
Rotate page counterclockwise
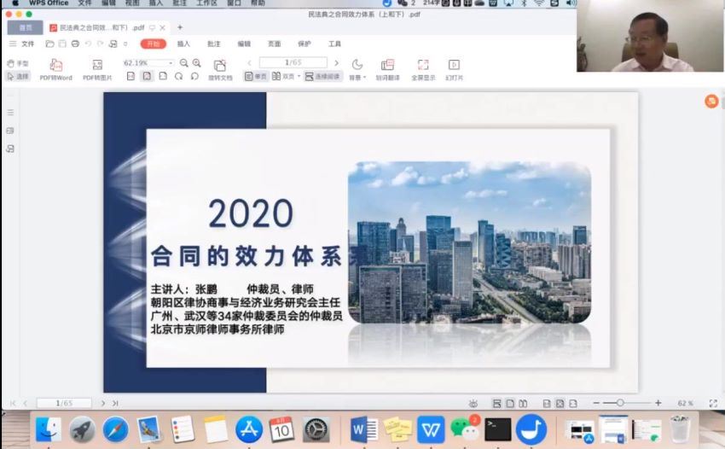(x=194, y=76)
